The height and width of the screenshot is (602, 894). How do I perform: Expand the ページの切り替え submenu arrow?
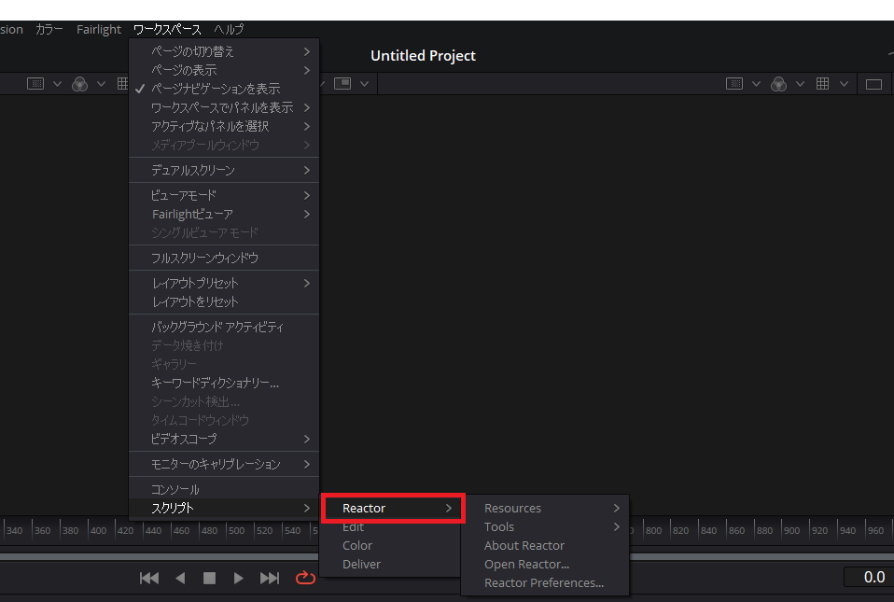click(307, 52)
